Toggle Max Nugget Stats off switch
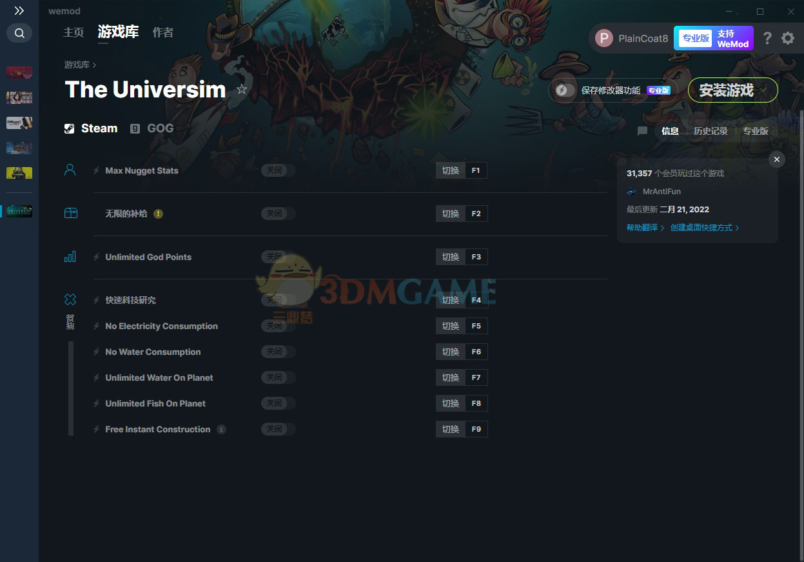The width and height of the screenshot is (804, 562). 278,170
